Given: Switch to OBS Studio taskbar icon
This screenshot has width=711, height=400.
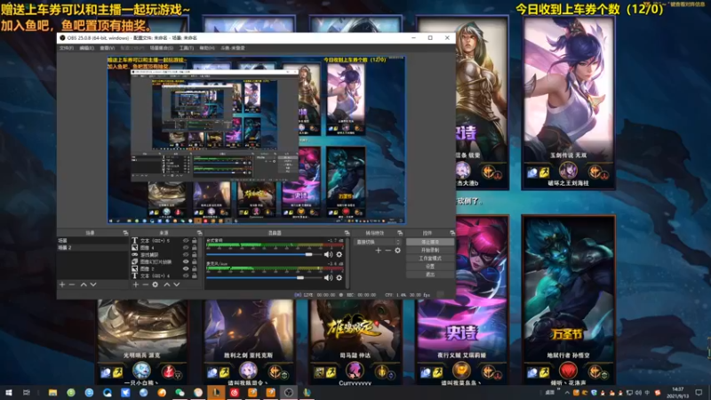Looking at the screenshot, I should click(x=288, y=392).
